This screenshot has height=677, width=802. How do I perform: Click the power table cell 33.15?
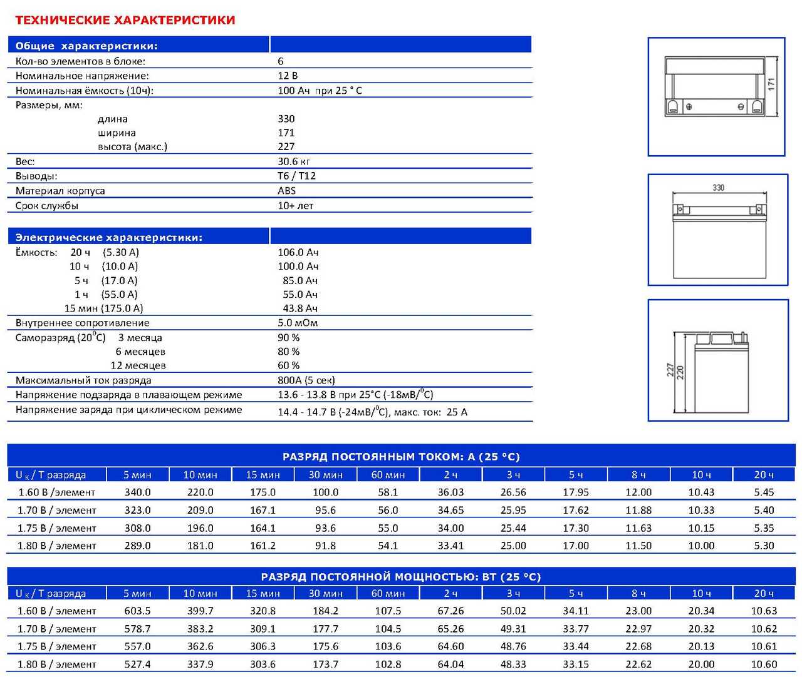click(576, 664)
